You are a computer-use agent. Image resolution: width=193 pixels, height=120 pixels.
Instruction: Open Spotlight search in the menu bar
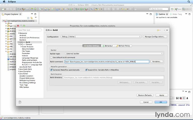click(189, 1)
